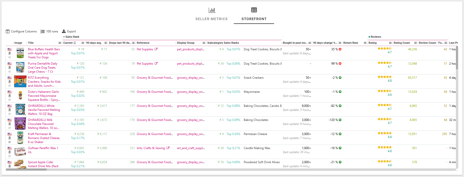Open the 90 days avg. column menu

tap(106, 43)
